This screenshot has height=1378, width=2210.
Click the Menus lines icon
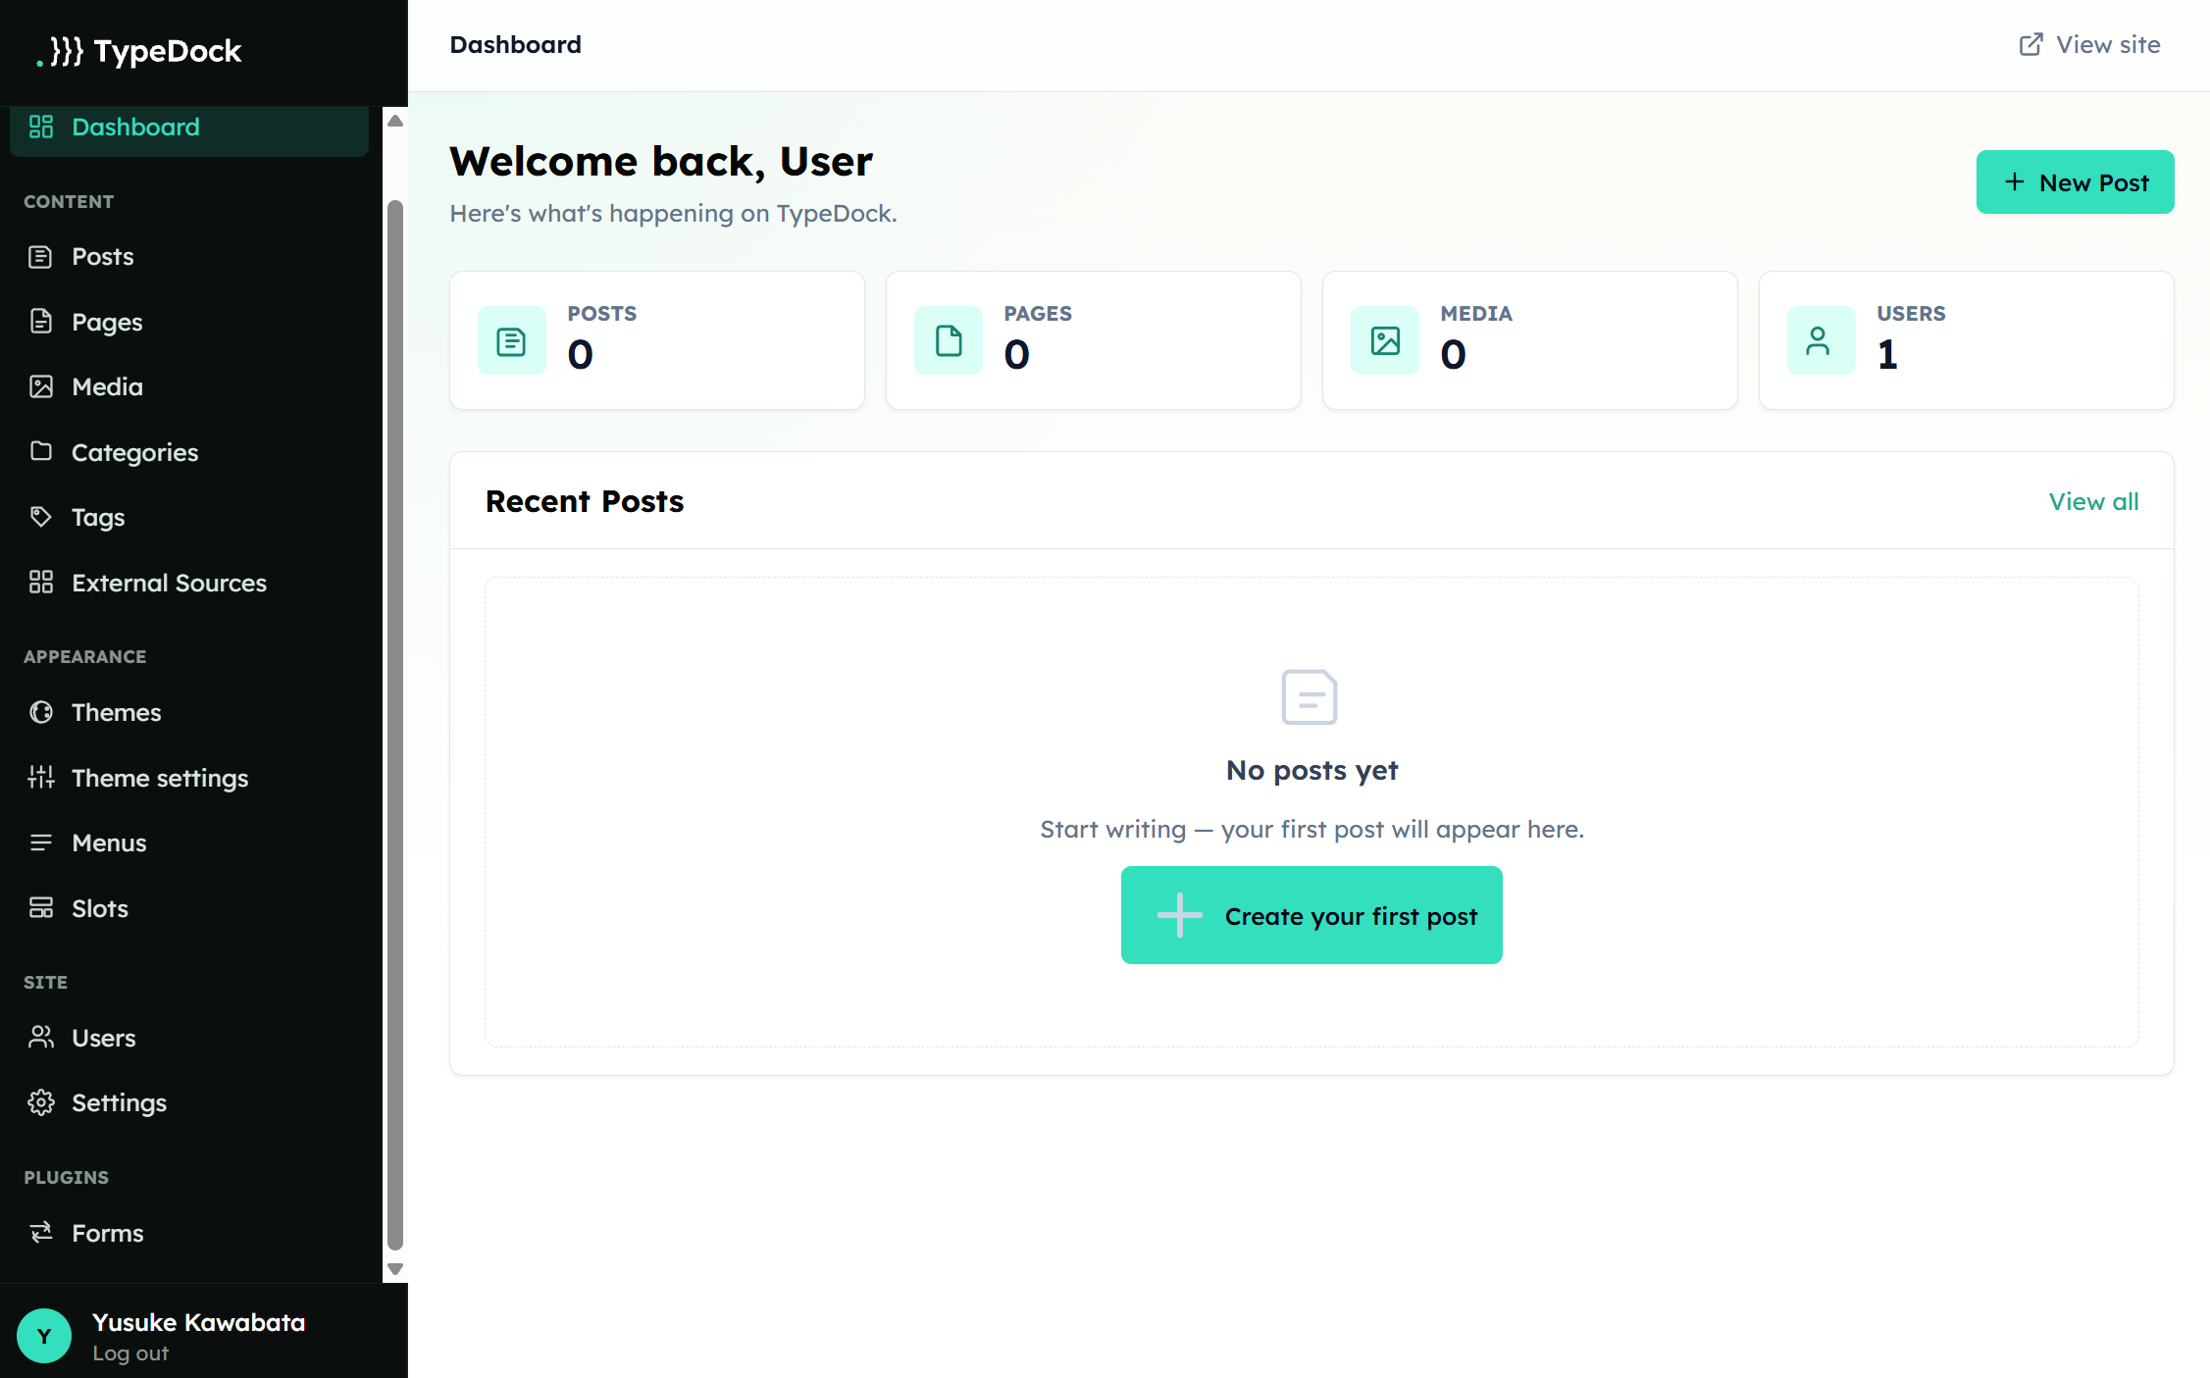(41, 842)
